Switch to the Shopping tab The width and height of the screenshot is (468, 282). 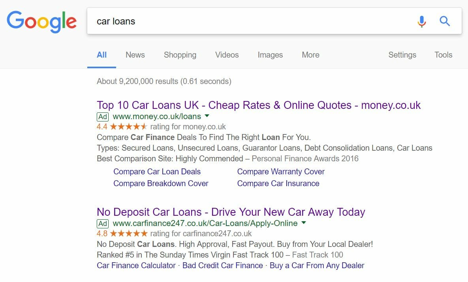point(180,55)
